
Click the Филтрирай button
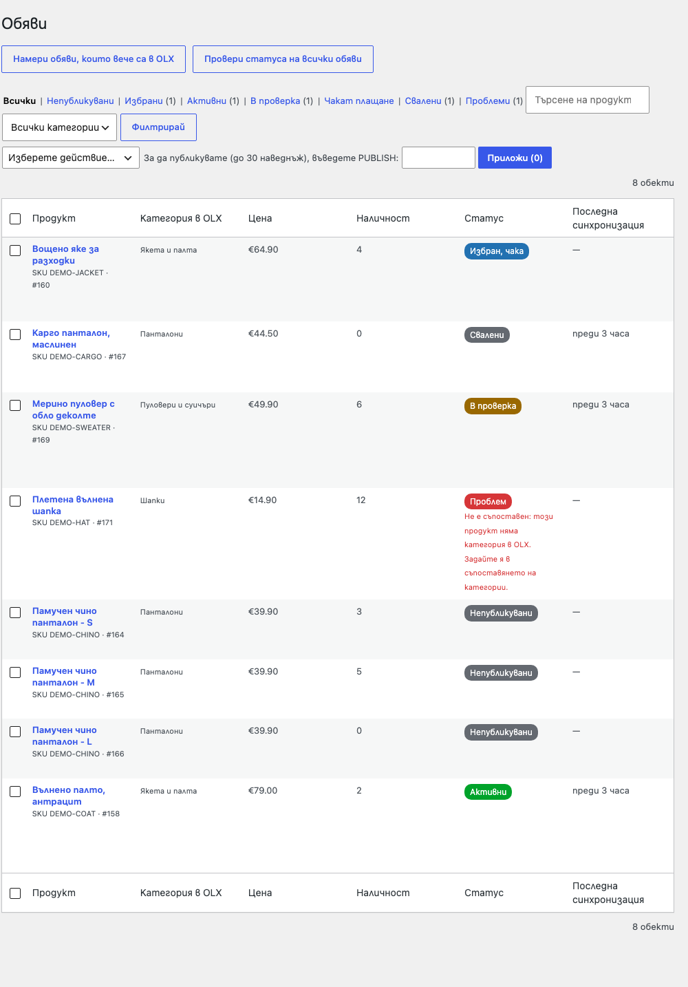(158, 127)
